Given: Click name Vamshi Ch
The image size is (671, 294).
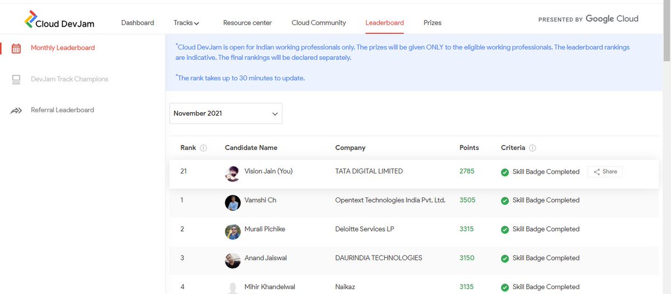Looking at the screenshot, I should (x=260, y=200).
